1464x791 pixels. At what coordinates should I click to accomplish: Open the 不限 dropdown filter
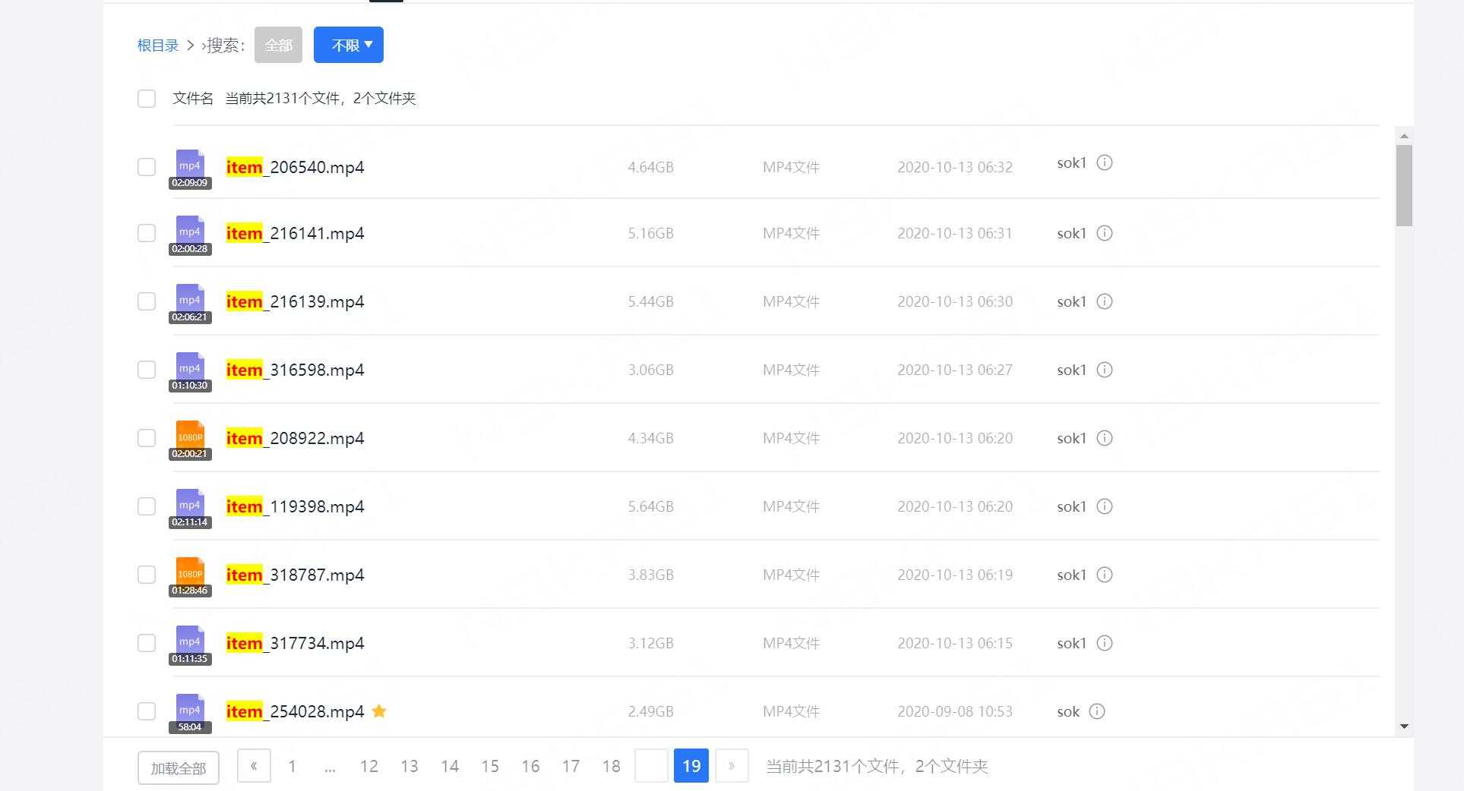[x=349, y=45]
